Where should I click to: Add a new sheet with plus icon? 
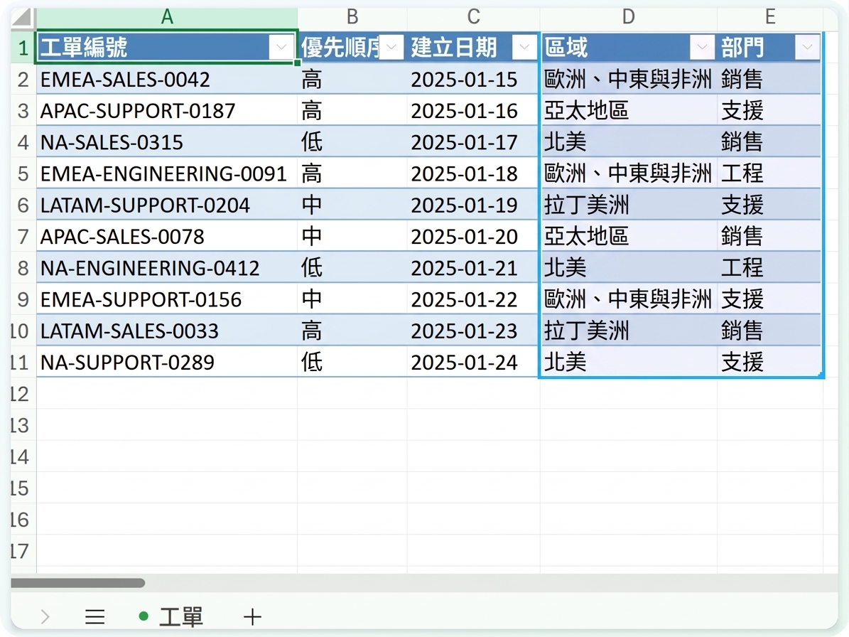pyautogui.click(x=252, y=616)
